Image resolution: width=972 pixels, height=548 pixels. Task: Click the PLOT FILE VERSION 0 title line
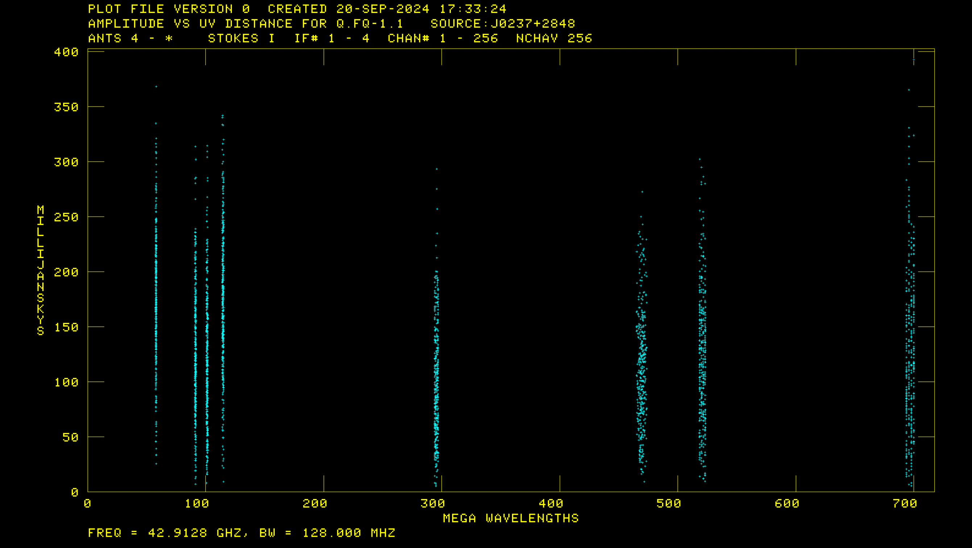pyautogui.click(x=169, y=9)
